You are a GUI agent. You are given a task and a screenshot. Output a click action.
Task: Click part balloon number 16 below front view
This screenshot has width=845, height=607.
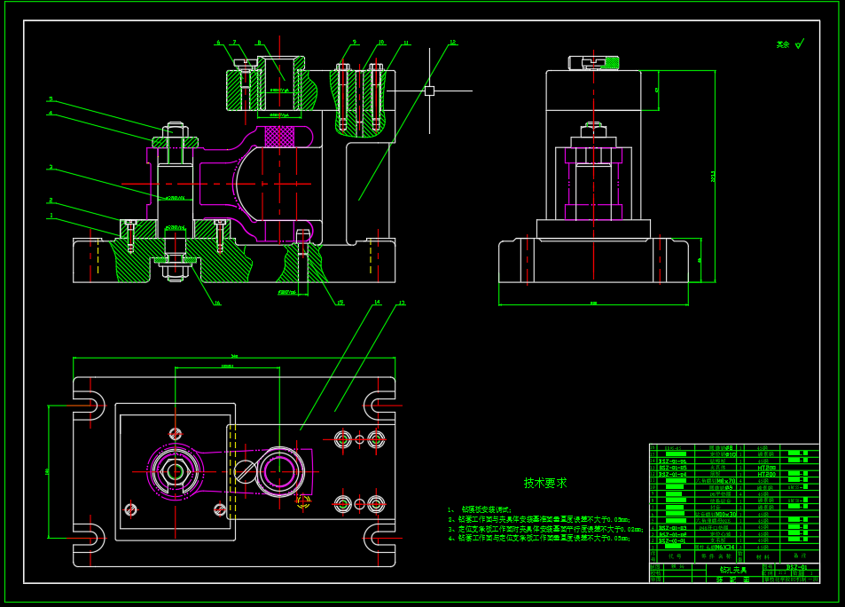[x=217, y=303]
